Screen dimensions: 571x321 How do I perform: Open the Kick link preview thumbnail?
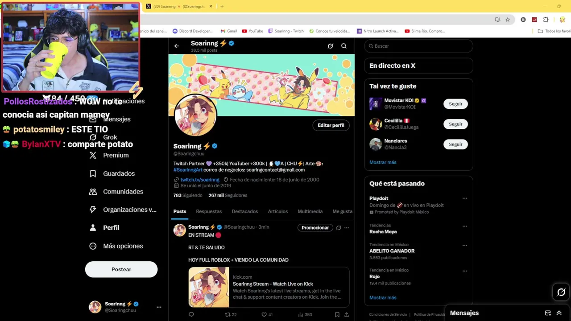pyautogui.click(x=209, y=287)
